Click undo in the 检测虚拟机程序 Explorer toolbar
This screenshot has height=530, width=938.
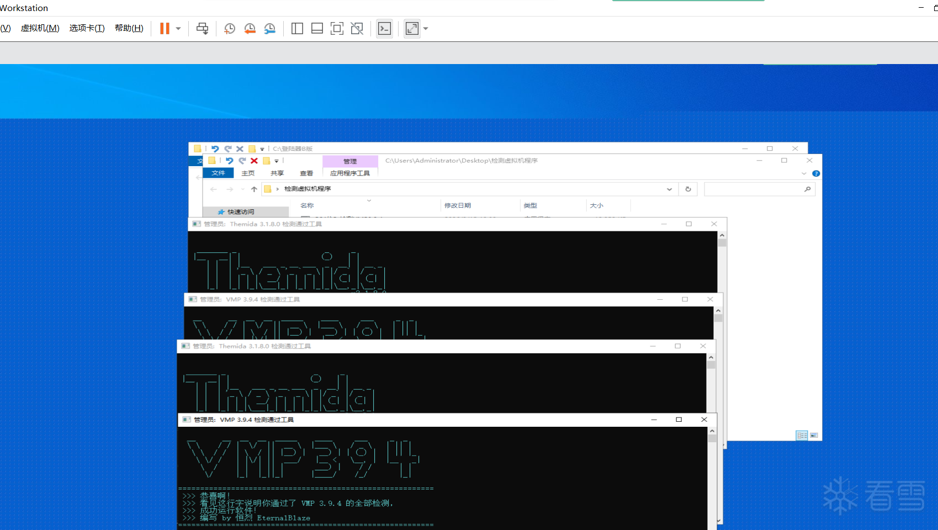[x=230, y=161]
